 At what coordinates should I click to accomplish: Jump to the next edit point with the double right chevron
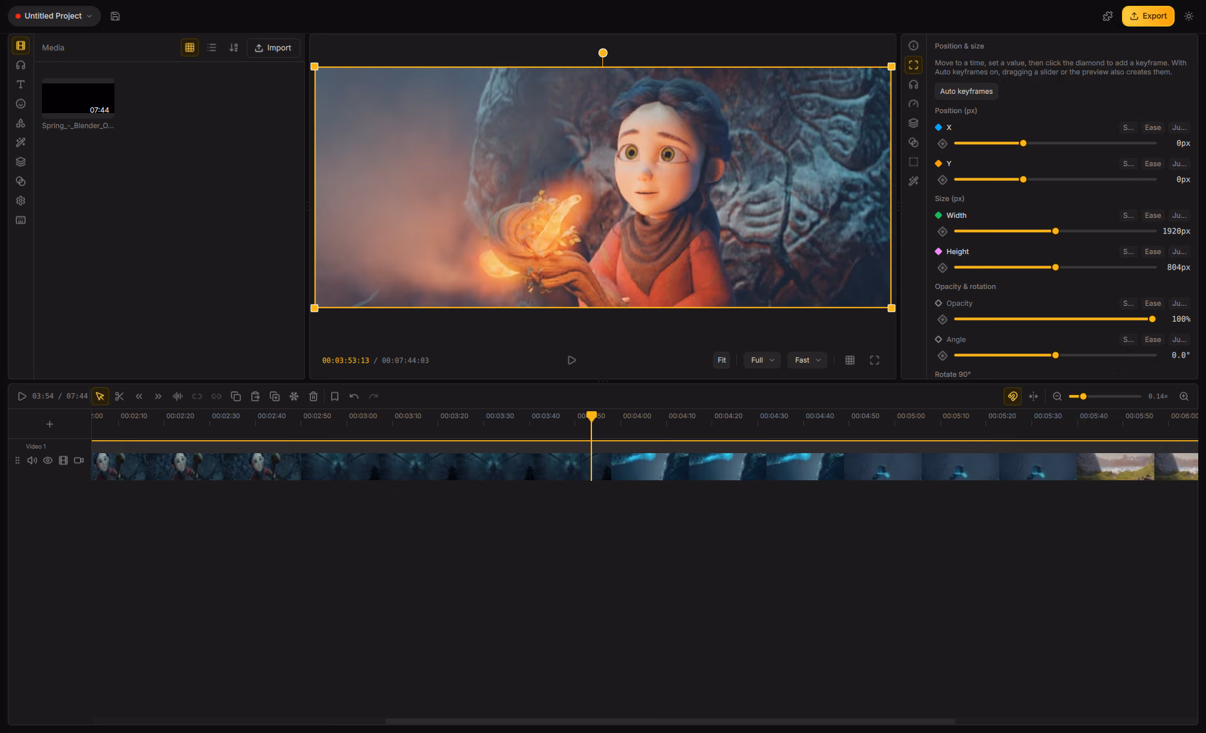158,396
